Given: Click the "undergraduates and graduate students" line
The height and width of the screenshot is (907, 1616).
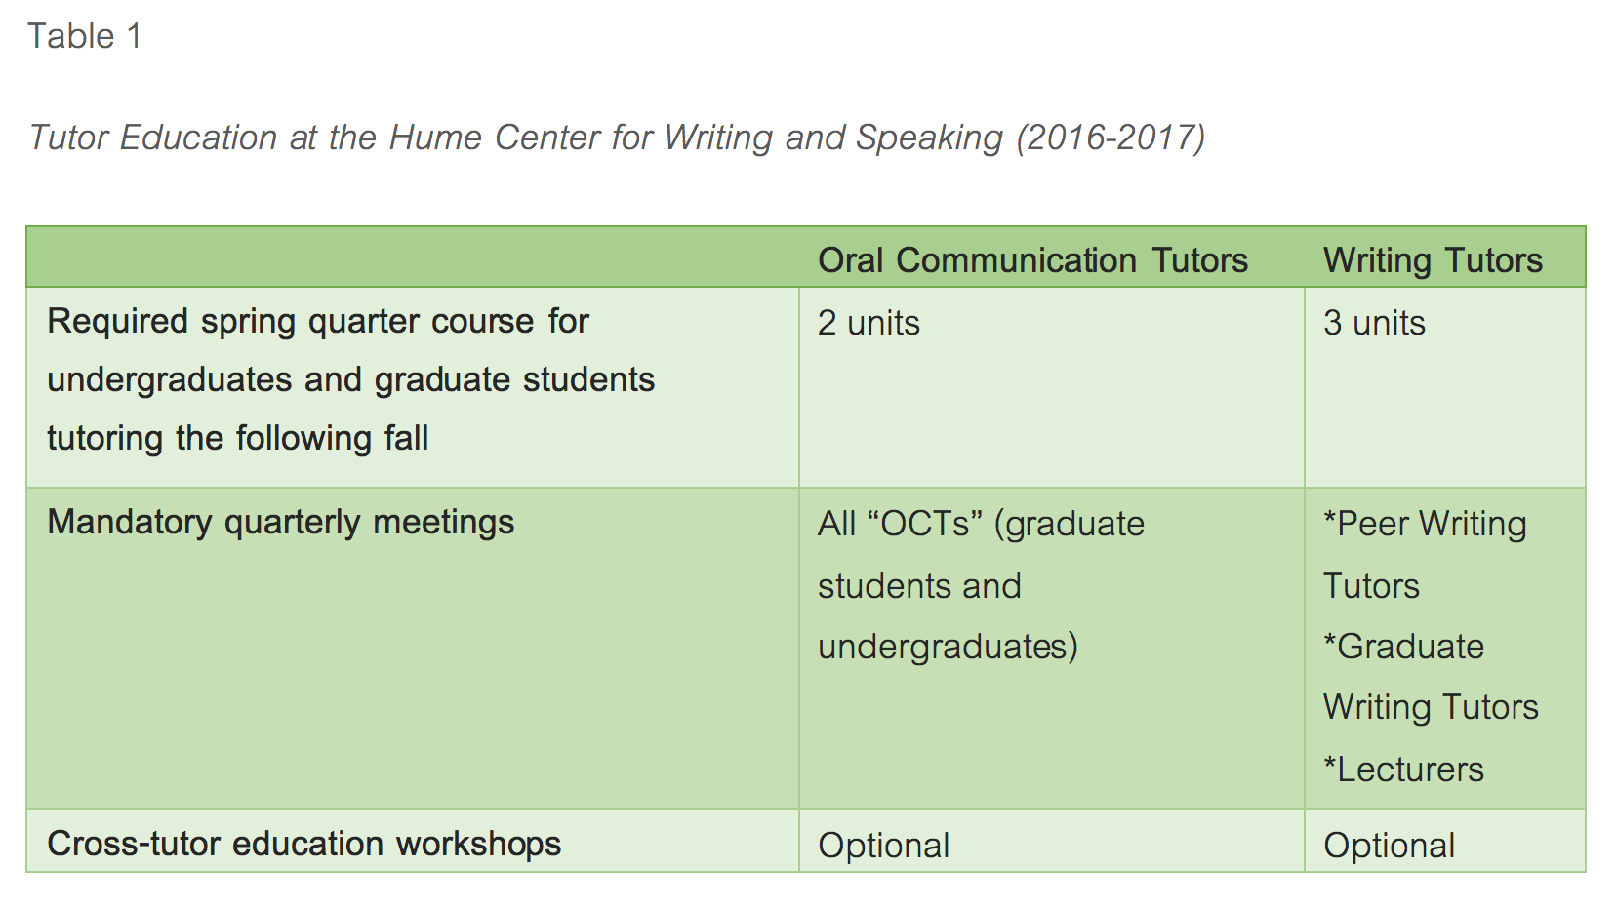Looking at the screenshot, I should [x=350, y=379].
